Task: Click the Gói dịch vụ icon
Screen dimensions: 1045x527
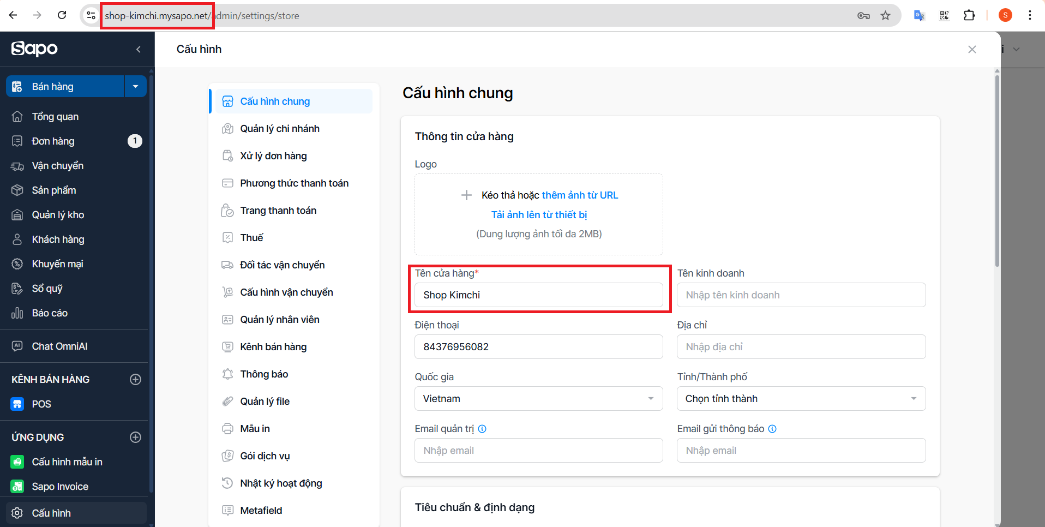Action: click(x=227, y=456)
